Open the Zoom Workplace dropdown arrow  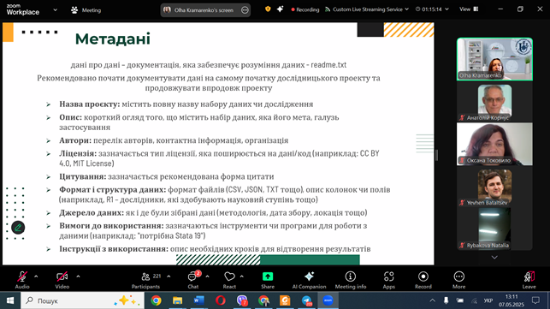click(55, 10)
